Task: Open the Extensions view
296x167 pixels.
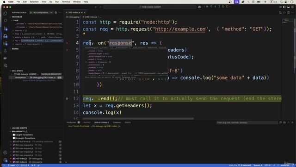Action: click(5, 43)
